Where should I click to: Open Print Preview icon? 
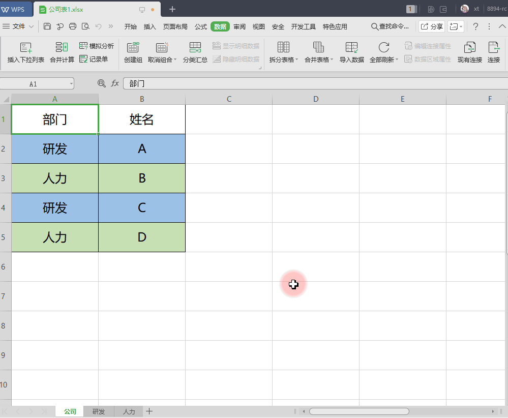[x=85, y=26]
